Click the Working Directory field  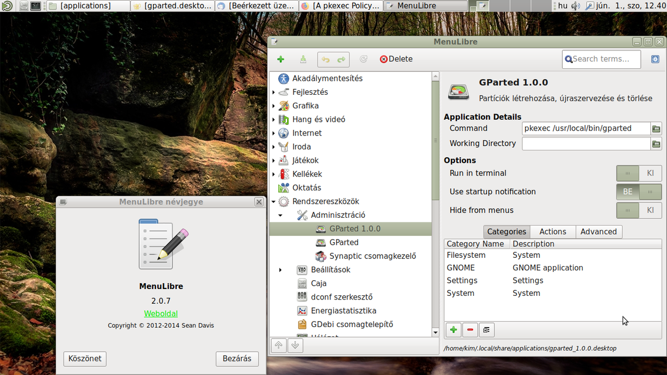[x=586, y=144]
